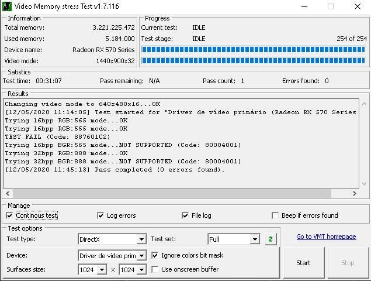This screenshot has height=281, width=371.
Task: Click the Trying 32bpp BGR:888 NOT SUPPORTED line
Action: pos(123,162)
